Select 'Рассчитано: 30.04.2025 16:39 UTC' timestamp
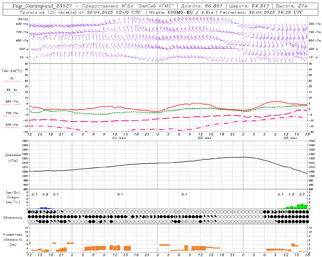 (x=261, y=12)
